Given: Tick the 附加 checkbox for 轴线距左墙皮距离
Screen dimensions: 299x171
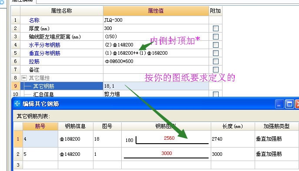Looking at the screenshot, I should coord(216,36).
